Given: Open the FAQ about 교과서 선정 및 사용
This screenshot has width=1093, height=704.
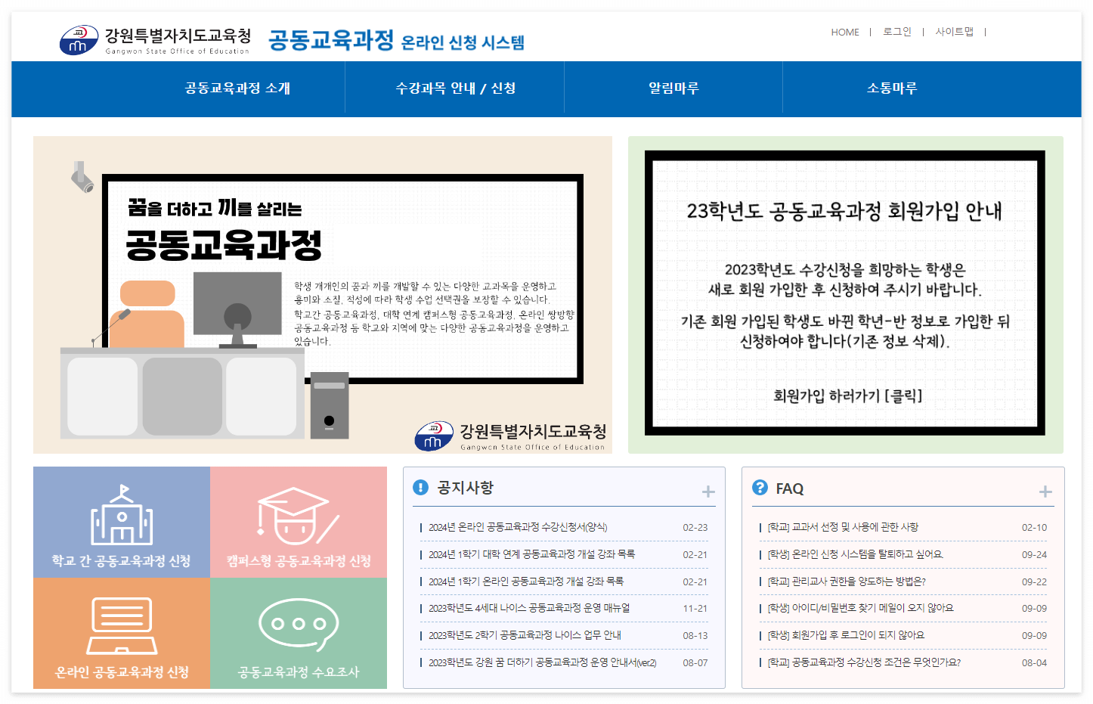Looking at the screenshot, I should [x=841, y=527].
